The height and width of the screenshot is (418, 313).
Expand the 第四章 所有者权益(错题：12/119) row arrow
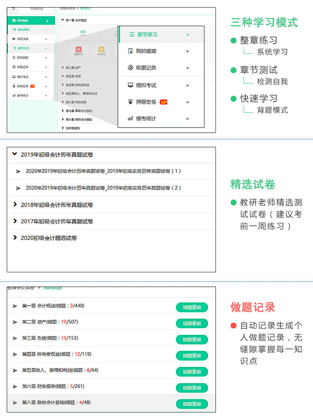pos(15,354)
